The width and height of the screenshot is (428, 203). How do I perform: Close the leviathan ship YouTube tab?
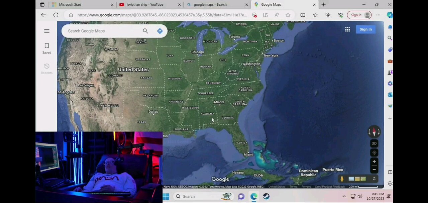(x=180, y=4)
